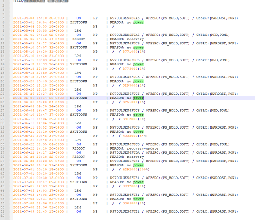Click 'REASON: recovery' on the 2021-05-05 row
The width and height of the screenshot is (255, 220).
coord(127,39)
